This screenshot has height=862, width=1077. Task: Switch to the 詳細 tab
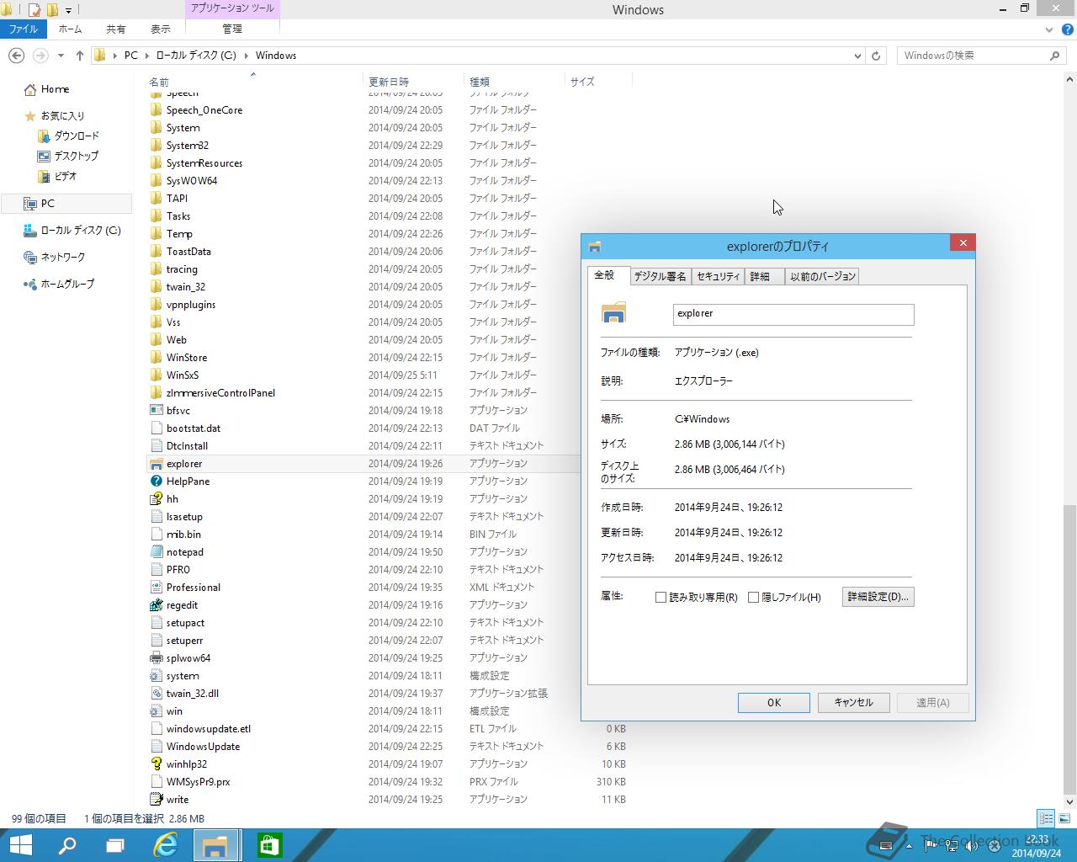pos(765,277)
